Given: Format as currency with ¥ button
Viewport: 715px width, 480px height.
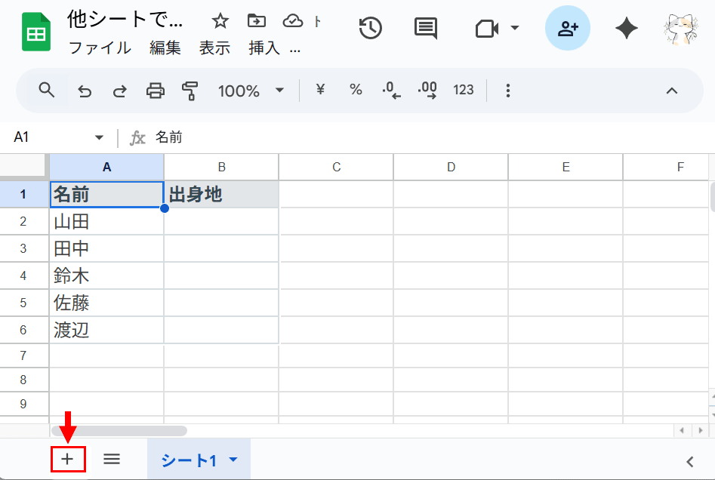Looking at the screenshot, I should pyautogui.click(x=320, y=90).
